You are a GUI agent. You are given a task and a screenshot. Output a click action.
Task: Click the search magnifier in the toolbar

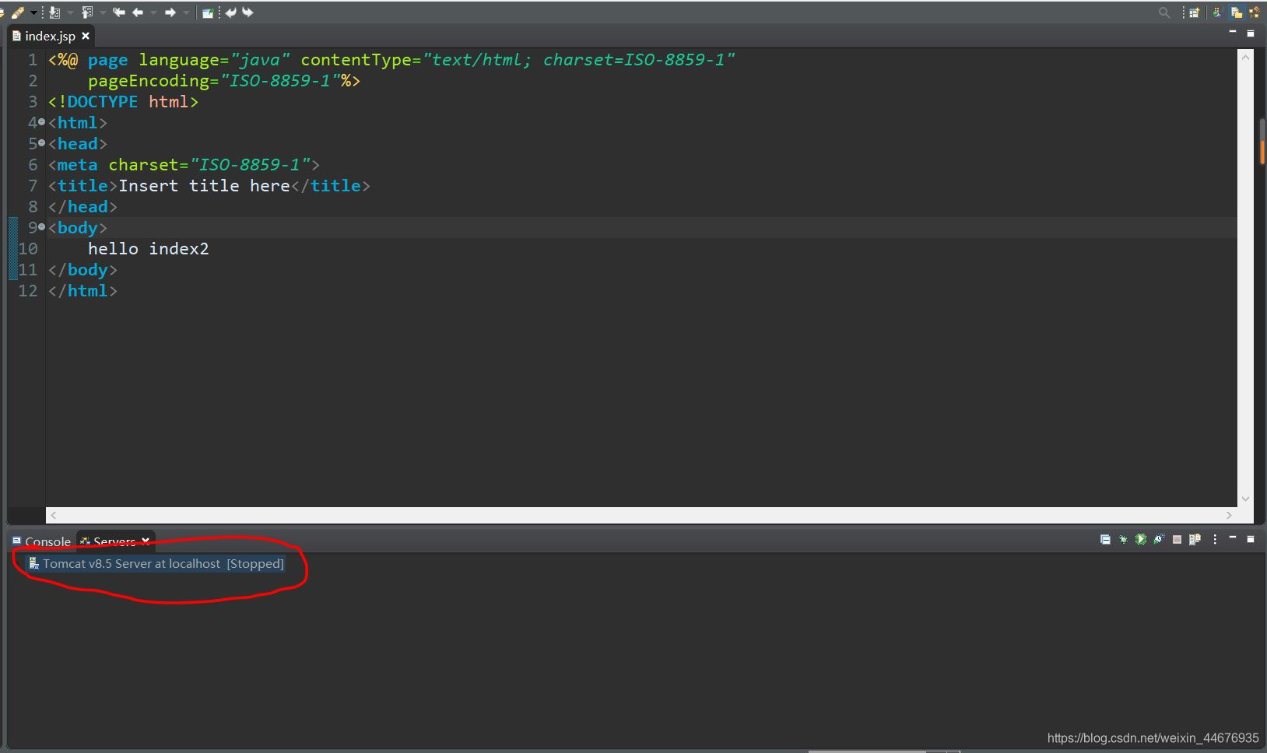(1164, 12)
